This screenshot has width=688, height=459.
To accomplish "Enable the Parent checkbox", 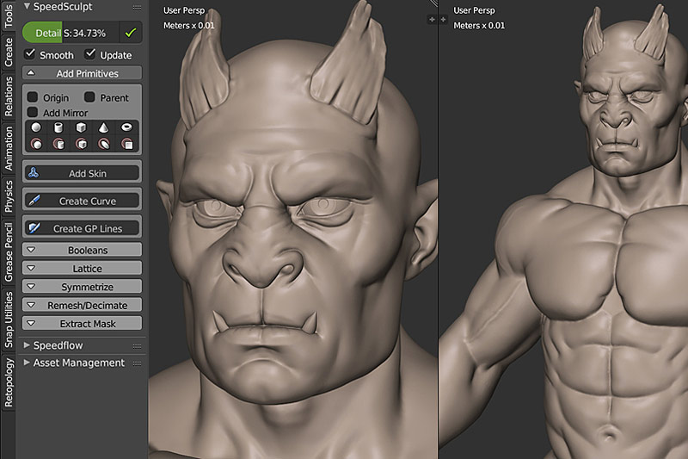I will 89,96.
